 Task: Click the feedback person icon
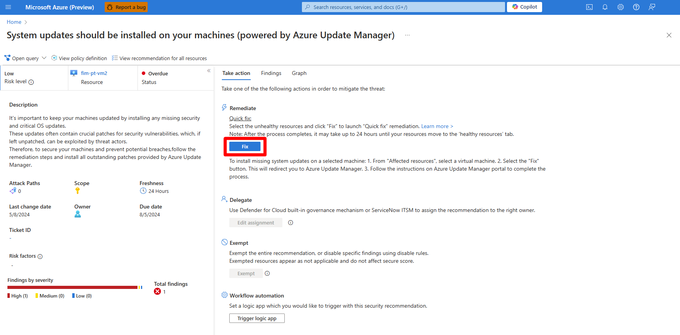pyautogui.click(x=652, y=7)
